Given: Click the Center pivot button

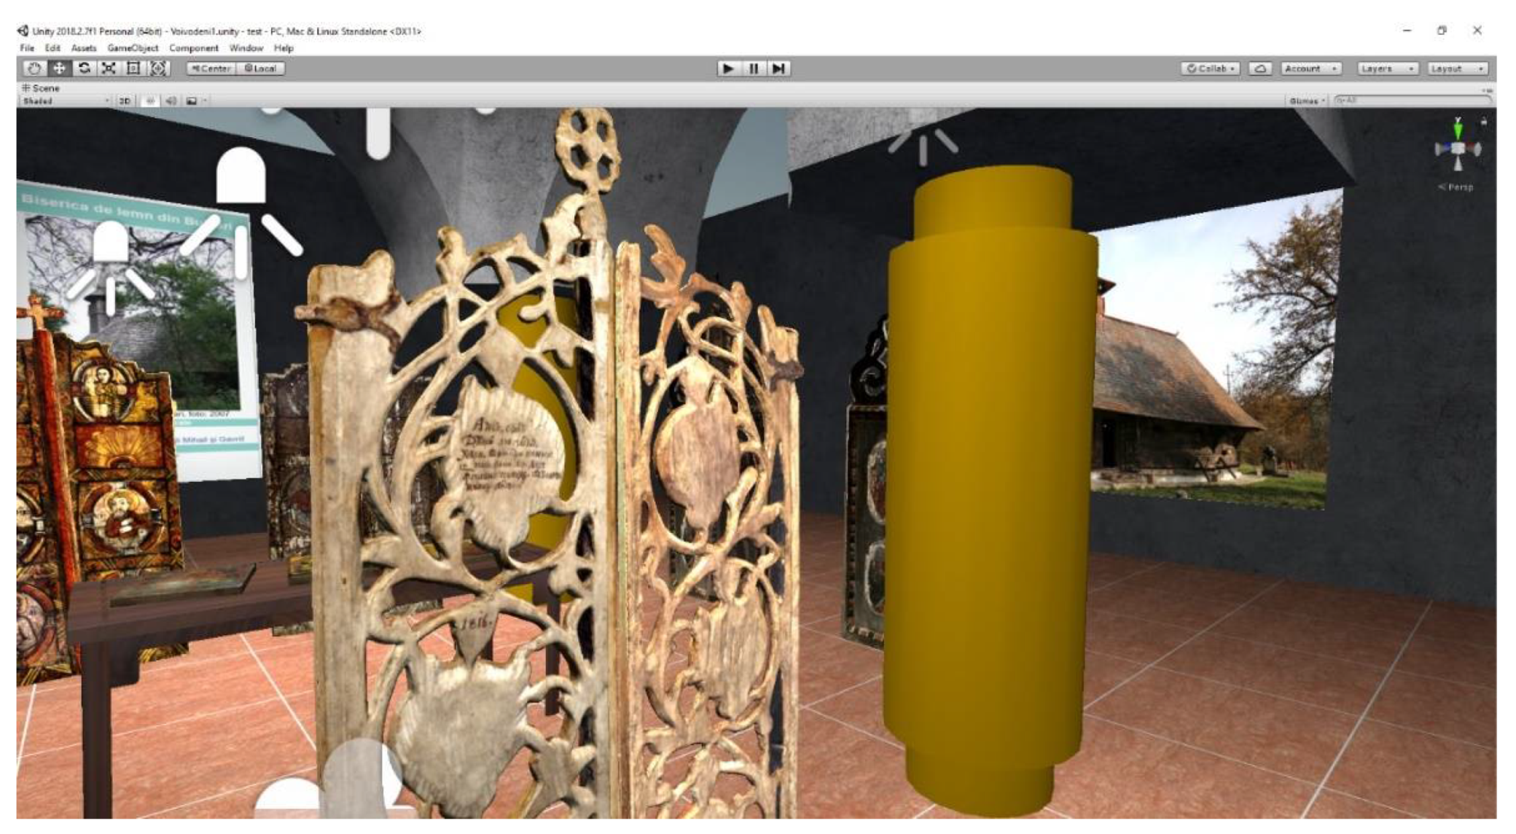Looking at the screenshot, I should point(212,69).
